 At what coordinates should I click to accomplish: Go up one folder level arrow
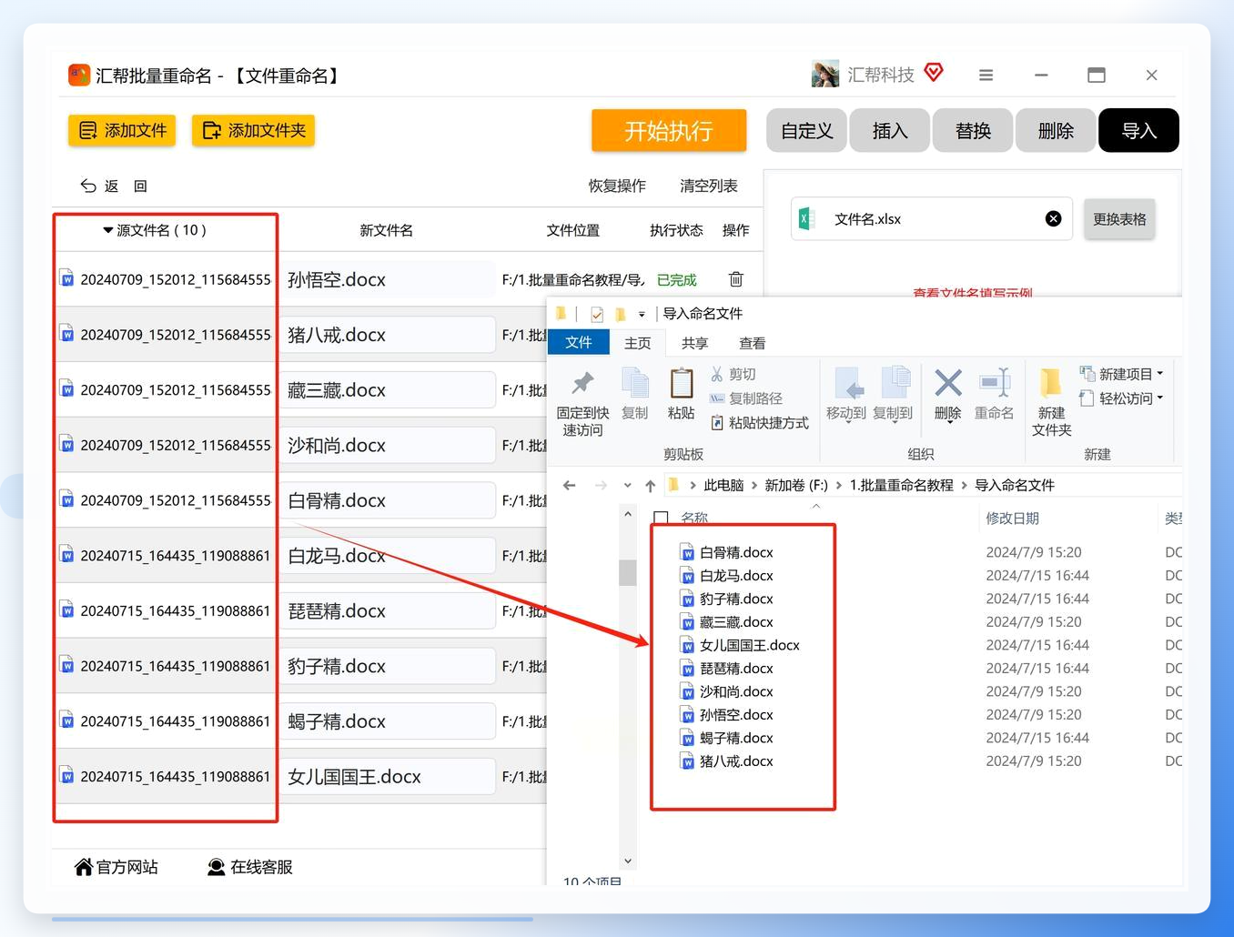(x=651, y=486)
